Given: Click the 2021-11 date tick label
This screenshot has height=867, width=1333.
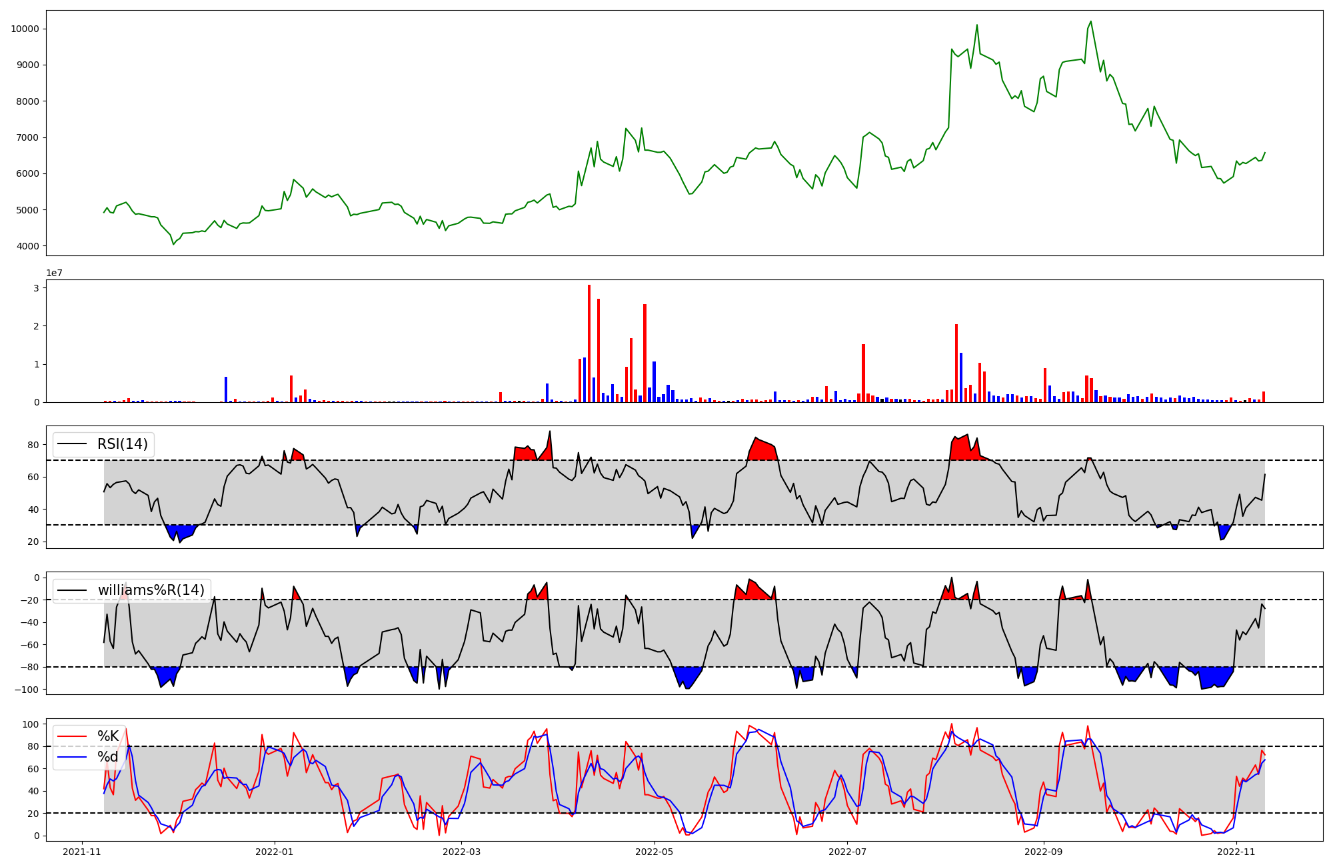Looking at the screenshot, I should point(82,852).
